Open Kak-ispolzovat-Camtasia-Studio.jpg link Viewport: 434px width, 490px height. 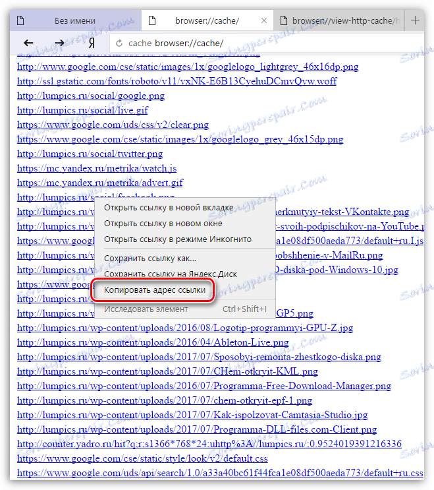tap(192, 415)
